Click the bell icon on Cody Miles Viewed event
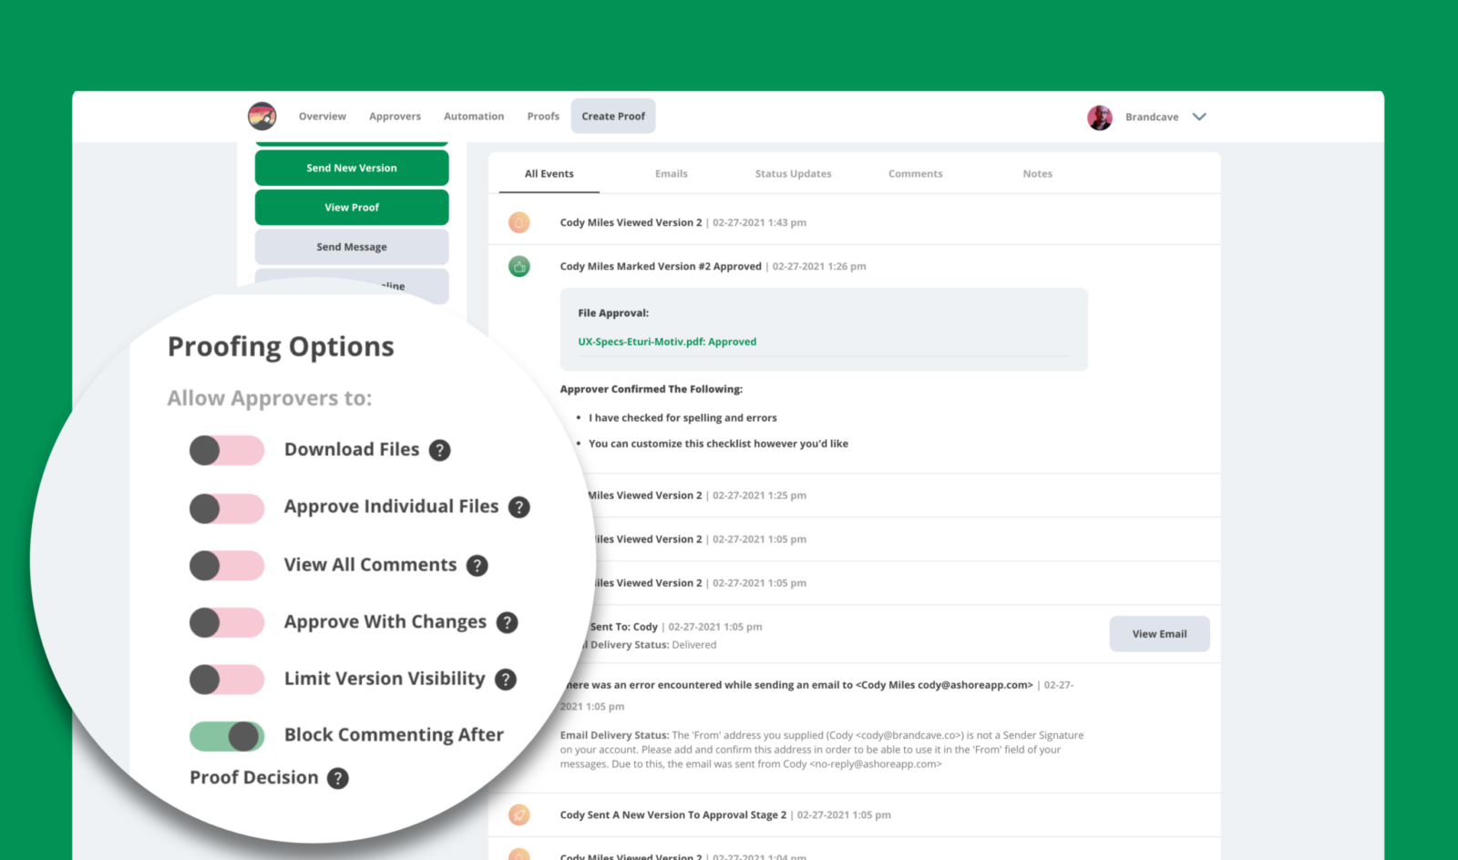Viewport: 1458px width, 860px height. tap(519, 221)
